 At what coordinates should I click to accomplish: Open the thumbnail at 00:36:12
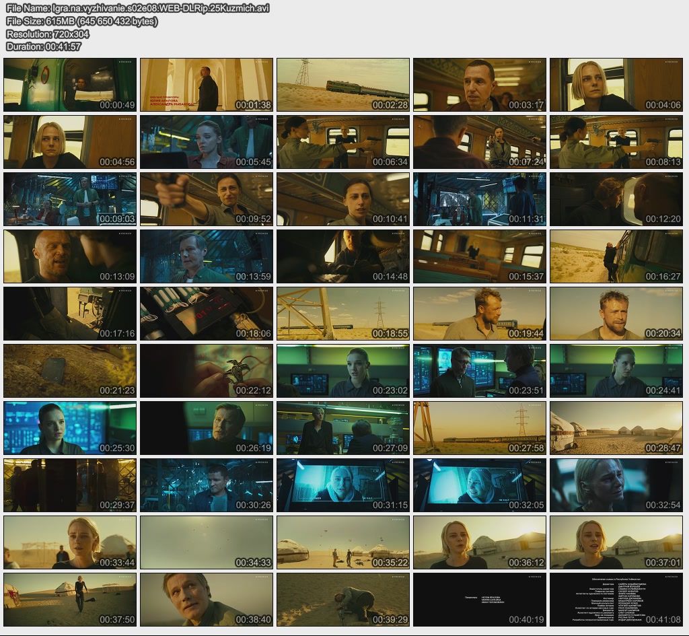tap(480, 542)
